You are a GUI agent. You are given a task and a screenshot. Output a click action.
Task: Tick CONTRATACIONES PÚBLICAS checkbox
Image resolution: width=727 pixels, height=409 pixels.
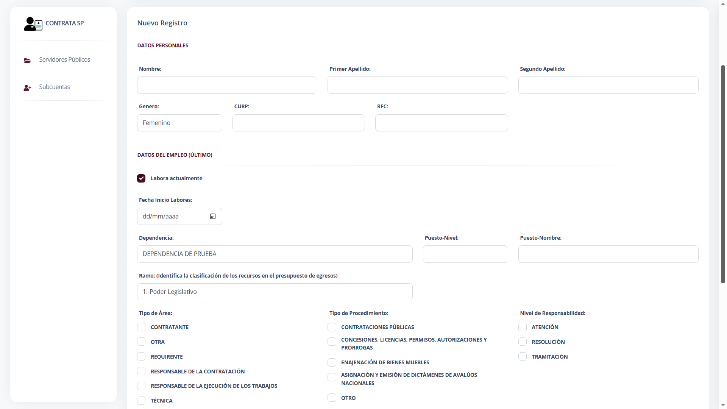(332, 327)
